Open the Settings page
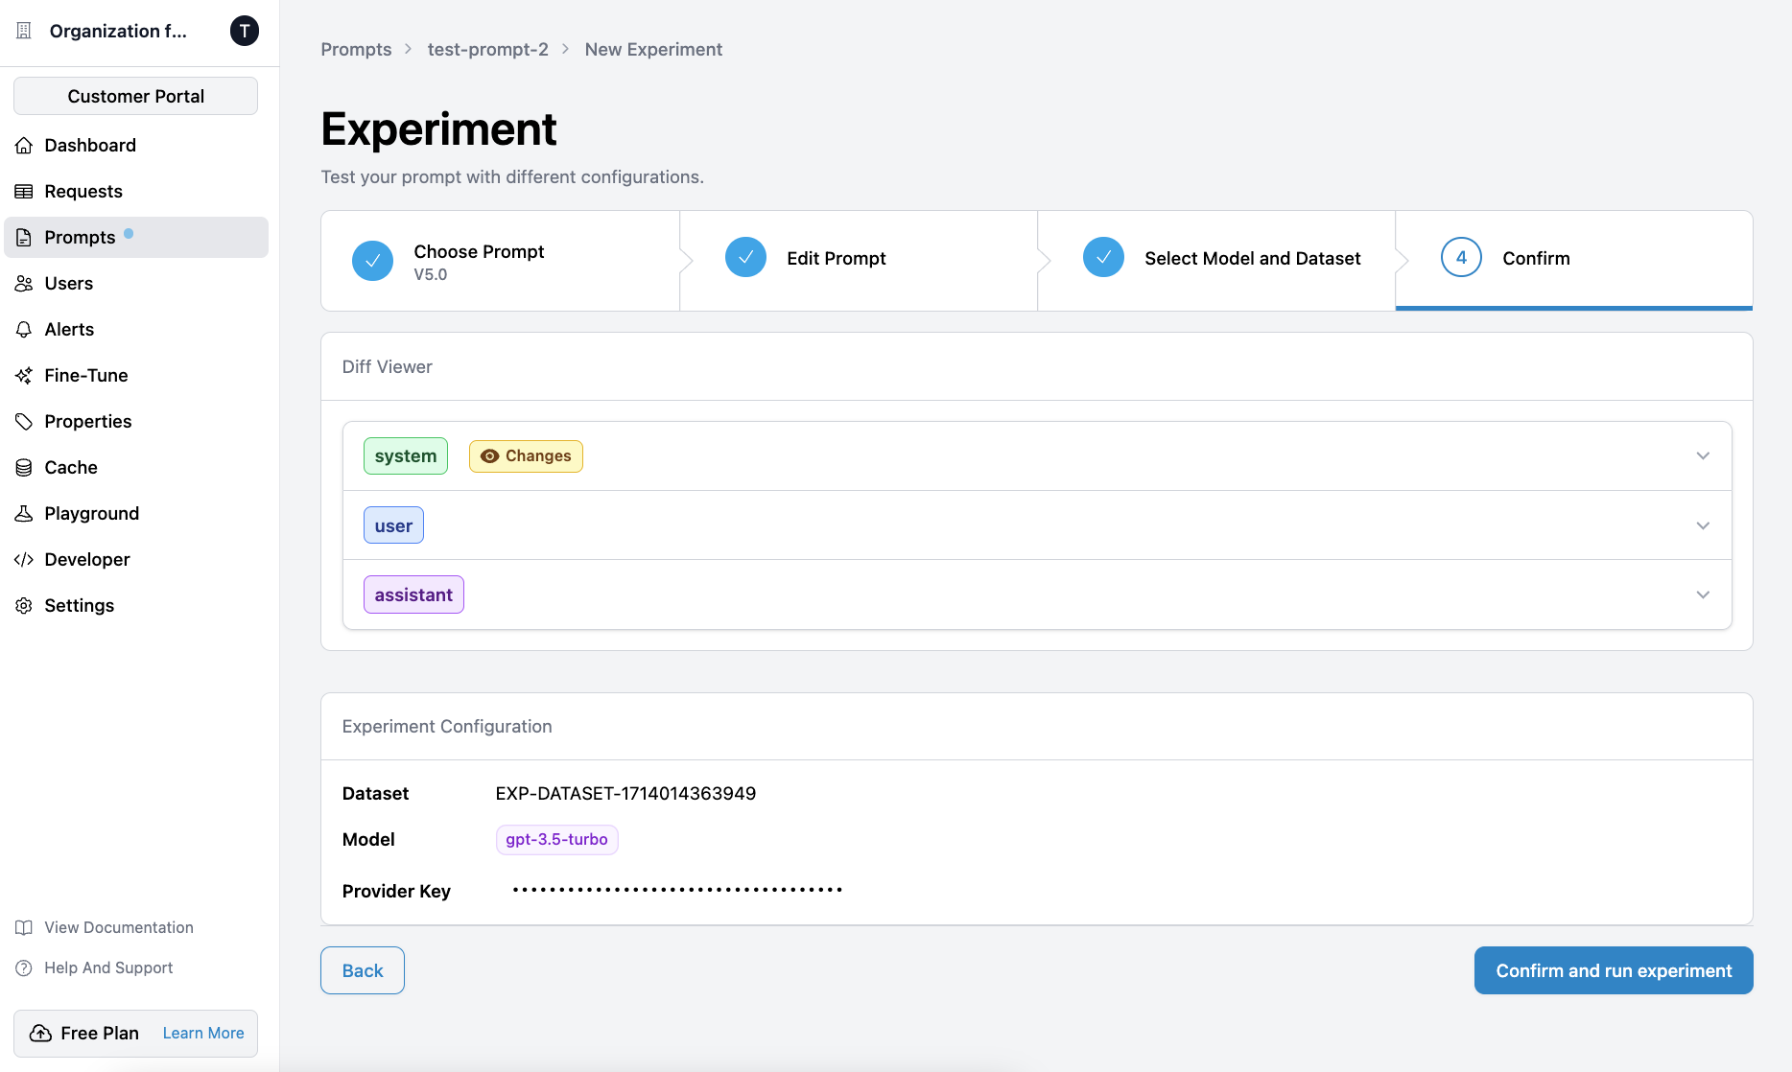The image size is (1792, 1072). coord(79,605)
